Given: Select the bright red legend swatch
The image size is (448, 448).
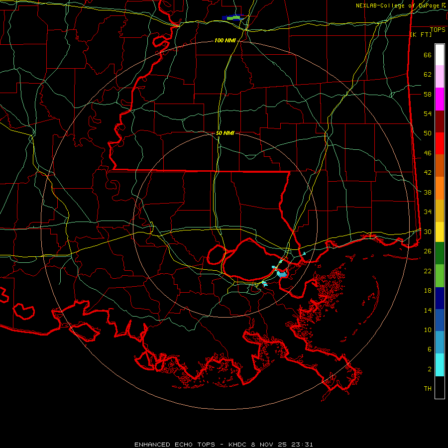Looking at the screenshot, I should click(x=440, y=144).
